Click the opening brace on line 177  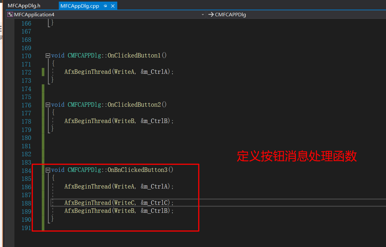(x=53, y=113)
